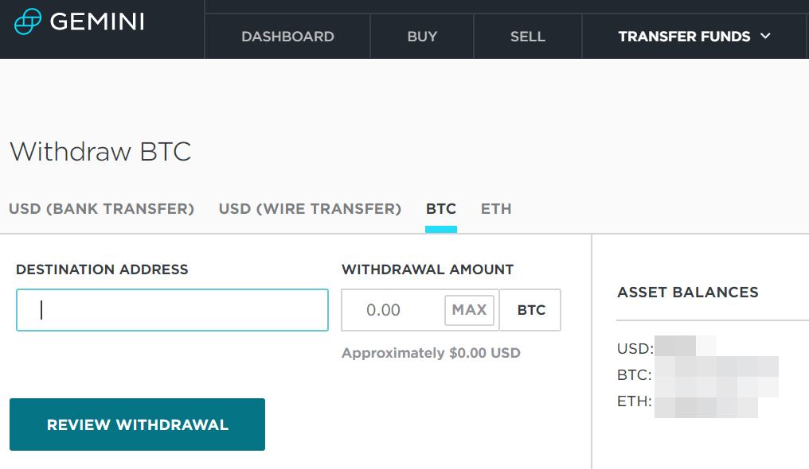Select the ETH withdrawal tab
Viewport: 809px width, 469px height.
(496, 209)
